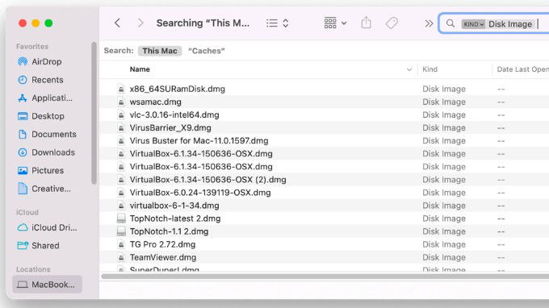549x308 pixels.
Task: Click the horizontal scrollbar below results
Action: [325, 277]
